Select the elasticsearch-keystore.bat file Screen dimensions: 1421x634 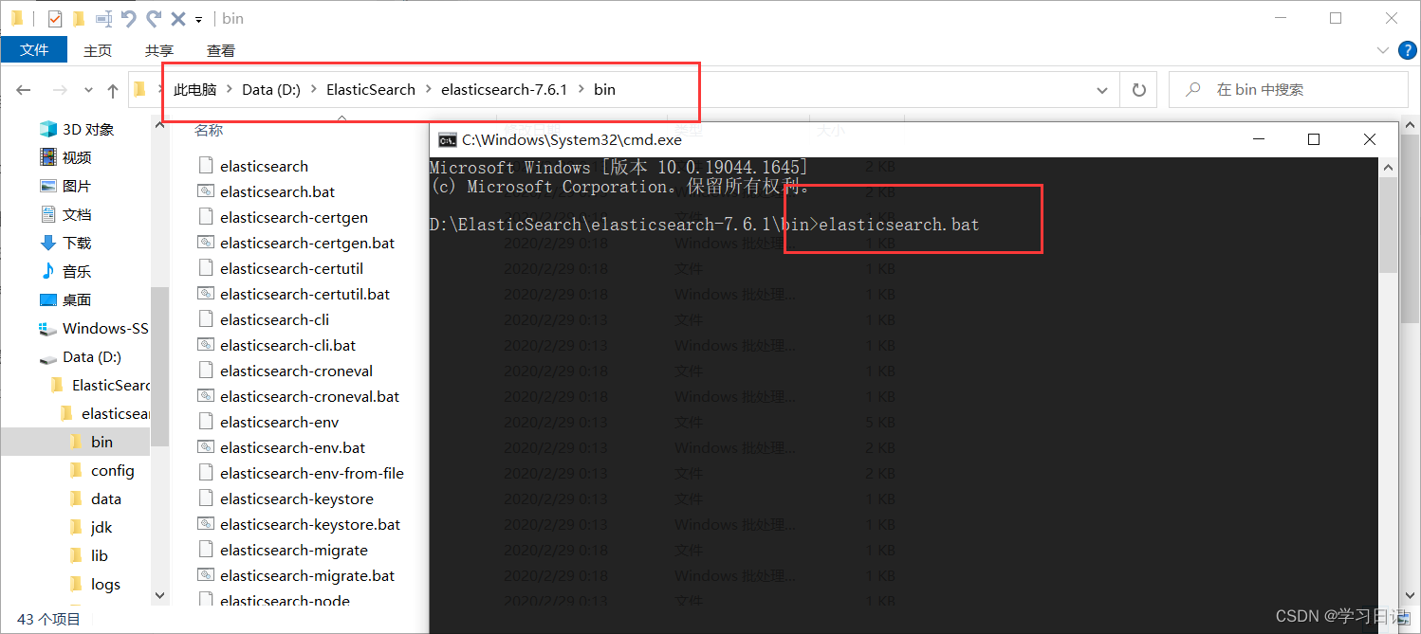(310, 524)
